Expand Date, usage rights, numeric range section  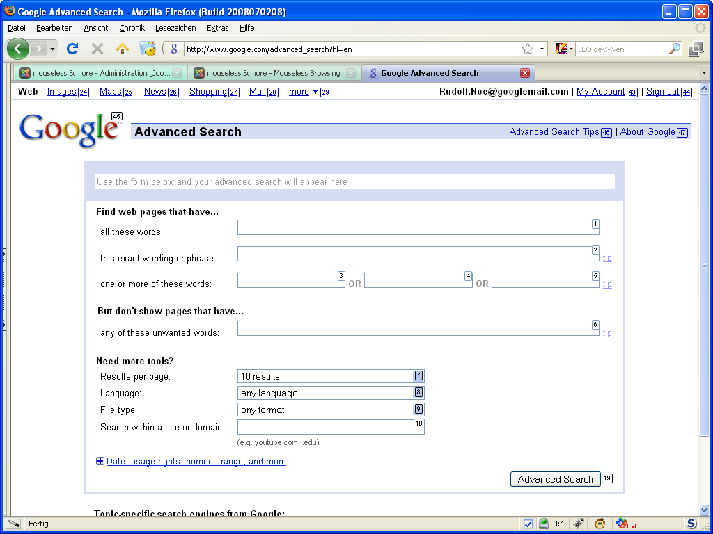196,461
